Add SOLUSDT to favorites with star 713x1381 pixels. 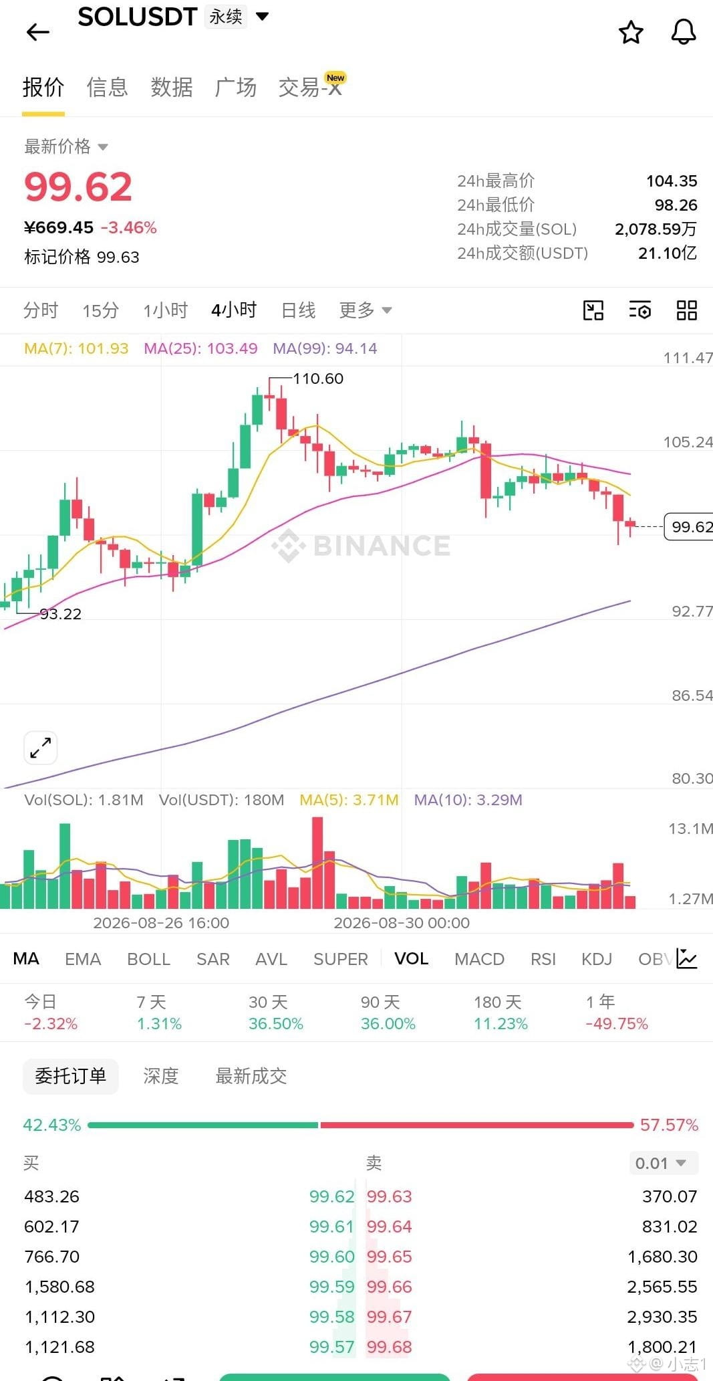631,32
